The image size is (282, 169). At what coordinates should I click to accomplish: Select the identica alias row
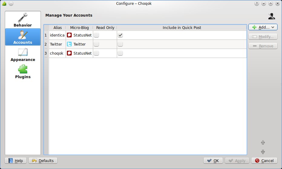(x=57, y=35)
